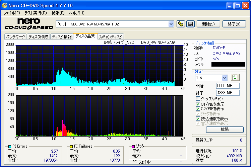The width and height of the screenshot is (251, 167).
Task: Click the n/a date value
Action: tap(215, 59)
